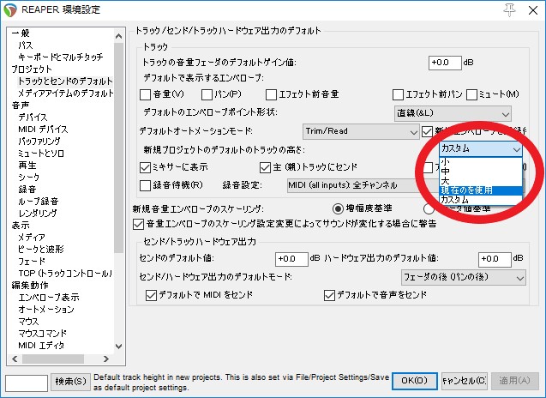Screen dimensions: 546x398
Task: Choose 大 in track height list
Action: pyautogui.click(x=481, y=181)
